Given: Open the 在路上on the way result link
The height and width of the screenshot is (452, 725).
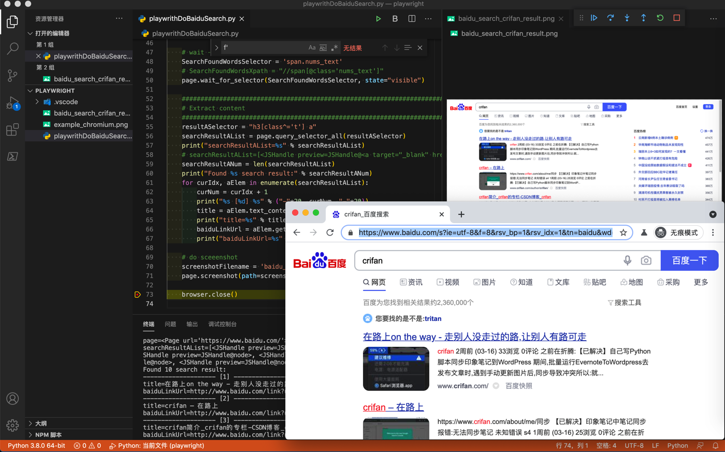Looking at the screenshot, I should coord(474,337).
